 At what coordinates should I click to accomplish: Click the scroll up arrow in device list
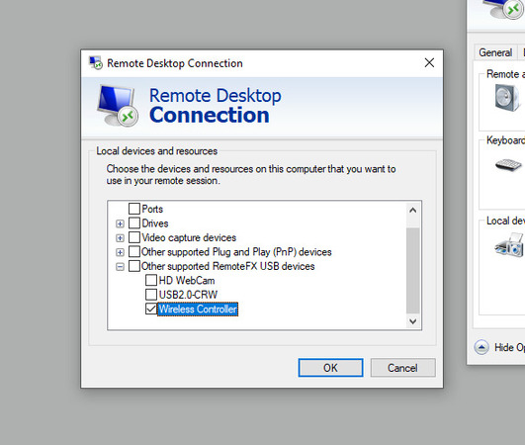413,211
